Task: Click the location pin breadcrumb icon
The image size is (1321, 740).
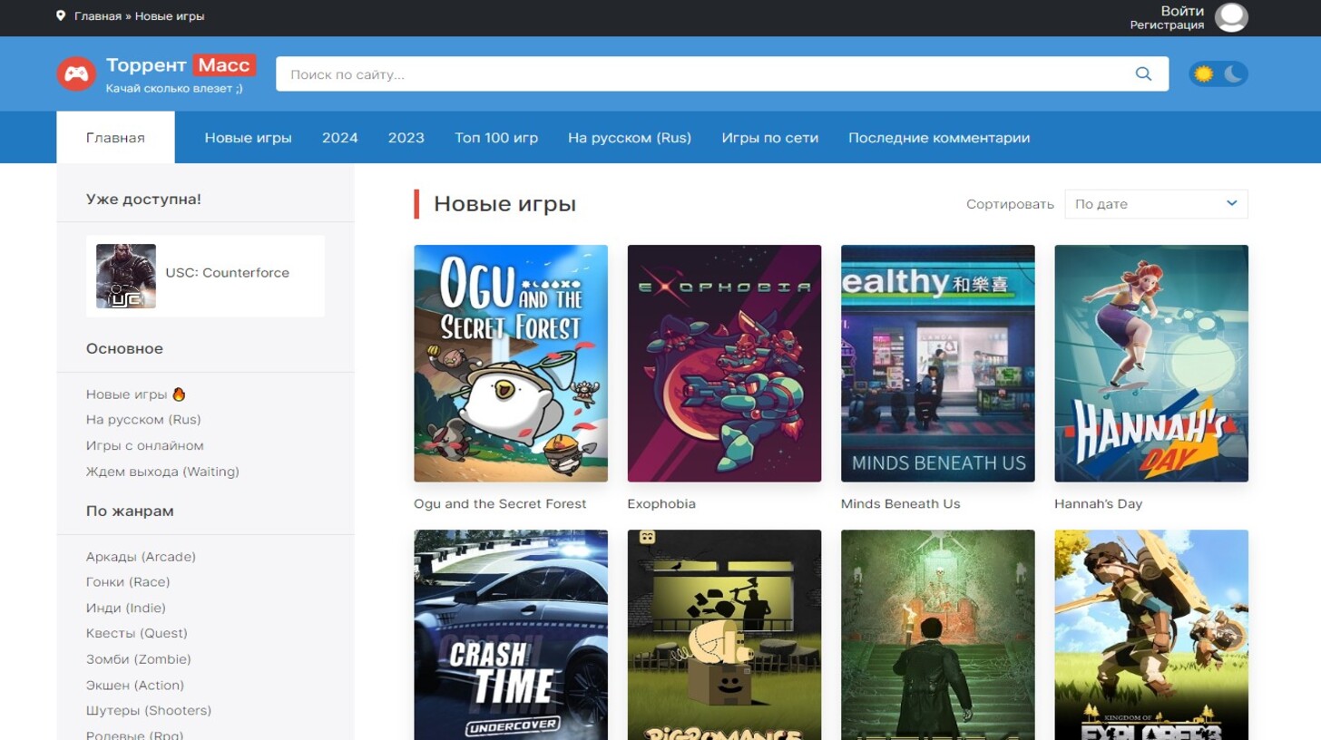Action: pos(61,16)
